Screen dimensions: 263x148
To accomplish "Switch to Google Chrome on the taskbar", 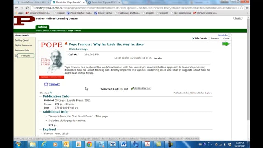I will [x=90, y=144].
